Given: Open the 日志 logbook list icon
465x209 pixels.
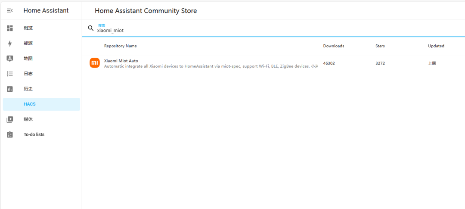Looking at the screenshot, I should click(10, 74).
